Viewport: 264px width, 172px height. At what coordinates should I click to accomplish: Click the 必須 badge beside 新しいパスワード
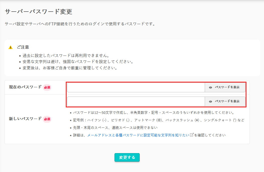tap(47, 119)
